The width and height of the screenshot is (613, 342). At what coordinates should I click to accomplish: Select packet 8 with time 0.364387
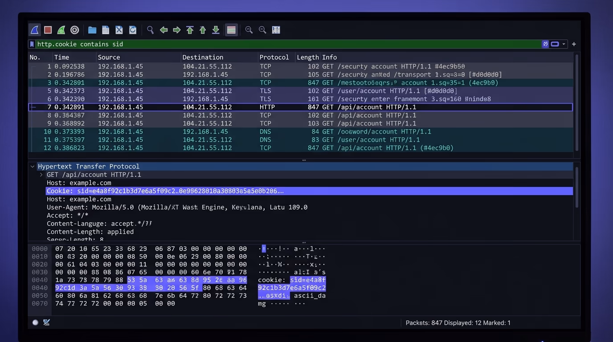[301, 115]
